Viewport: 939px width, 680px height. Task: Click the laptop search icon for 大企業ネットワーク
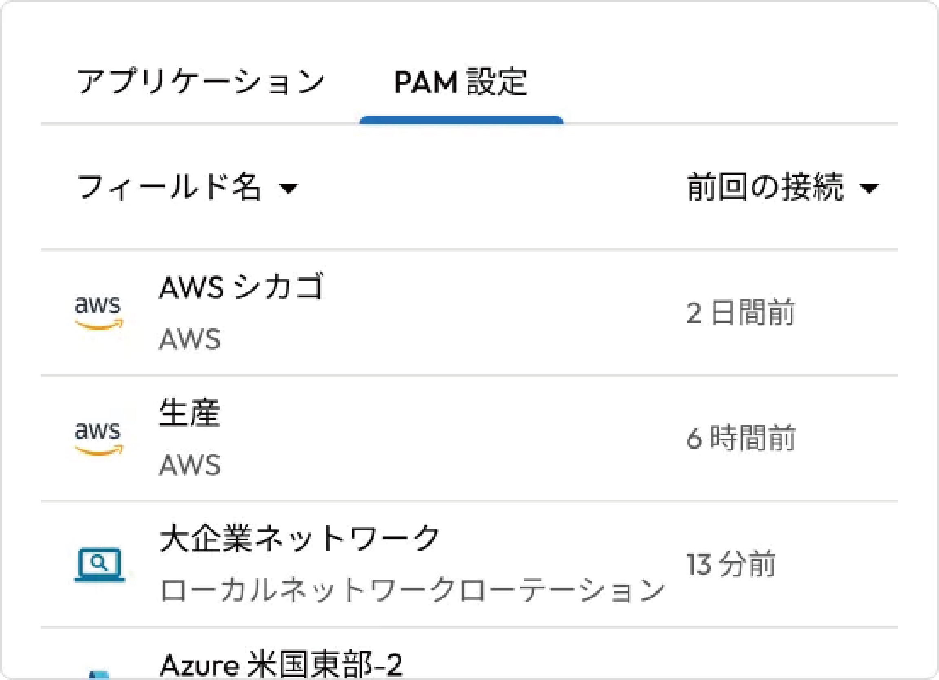coord(99,565)
